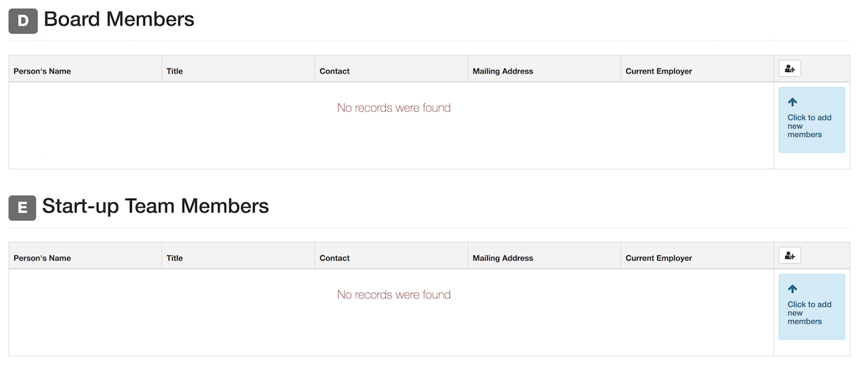
Task: Select Title column header in Board Members table
Action: click(175, 71)
